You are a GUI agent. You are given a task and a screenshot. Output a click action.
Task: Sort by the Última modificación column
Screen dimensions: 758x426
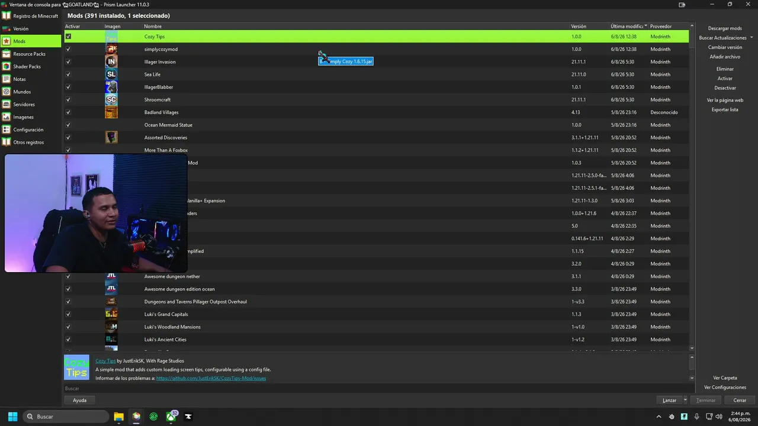click(628, 26)
